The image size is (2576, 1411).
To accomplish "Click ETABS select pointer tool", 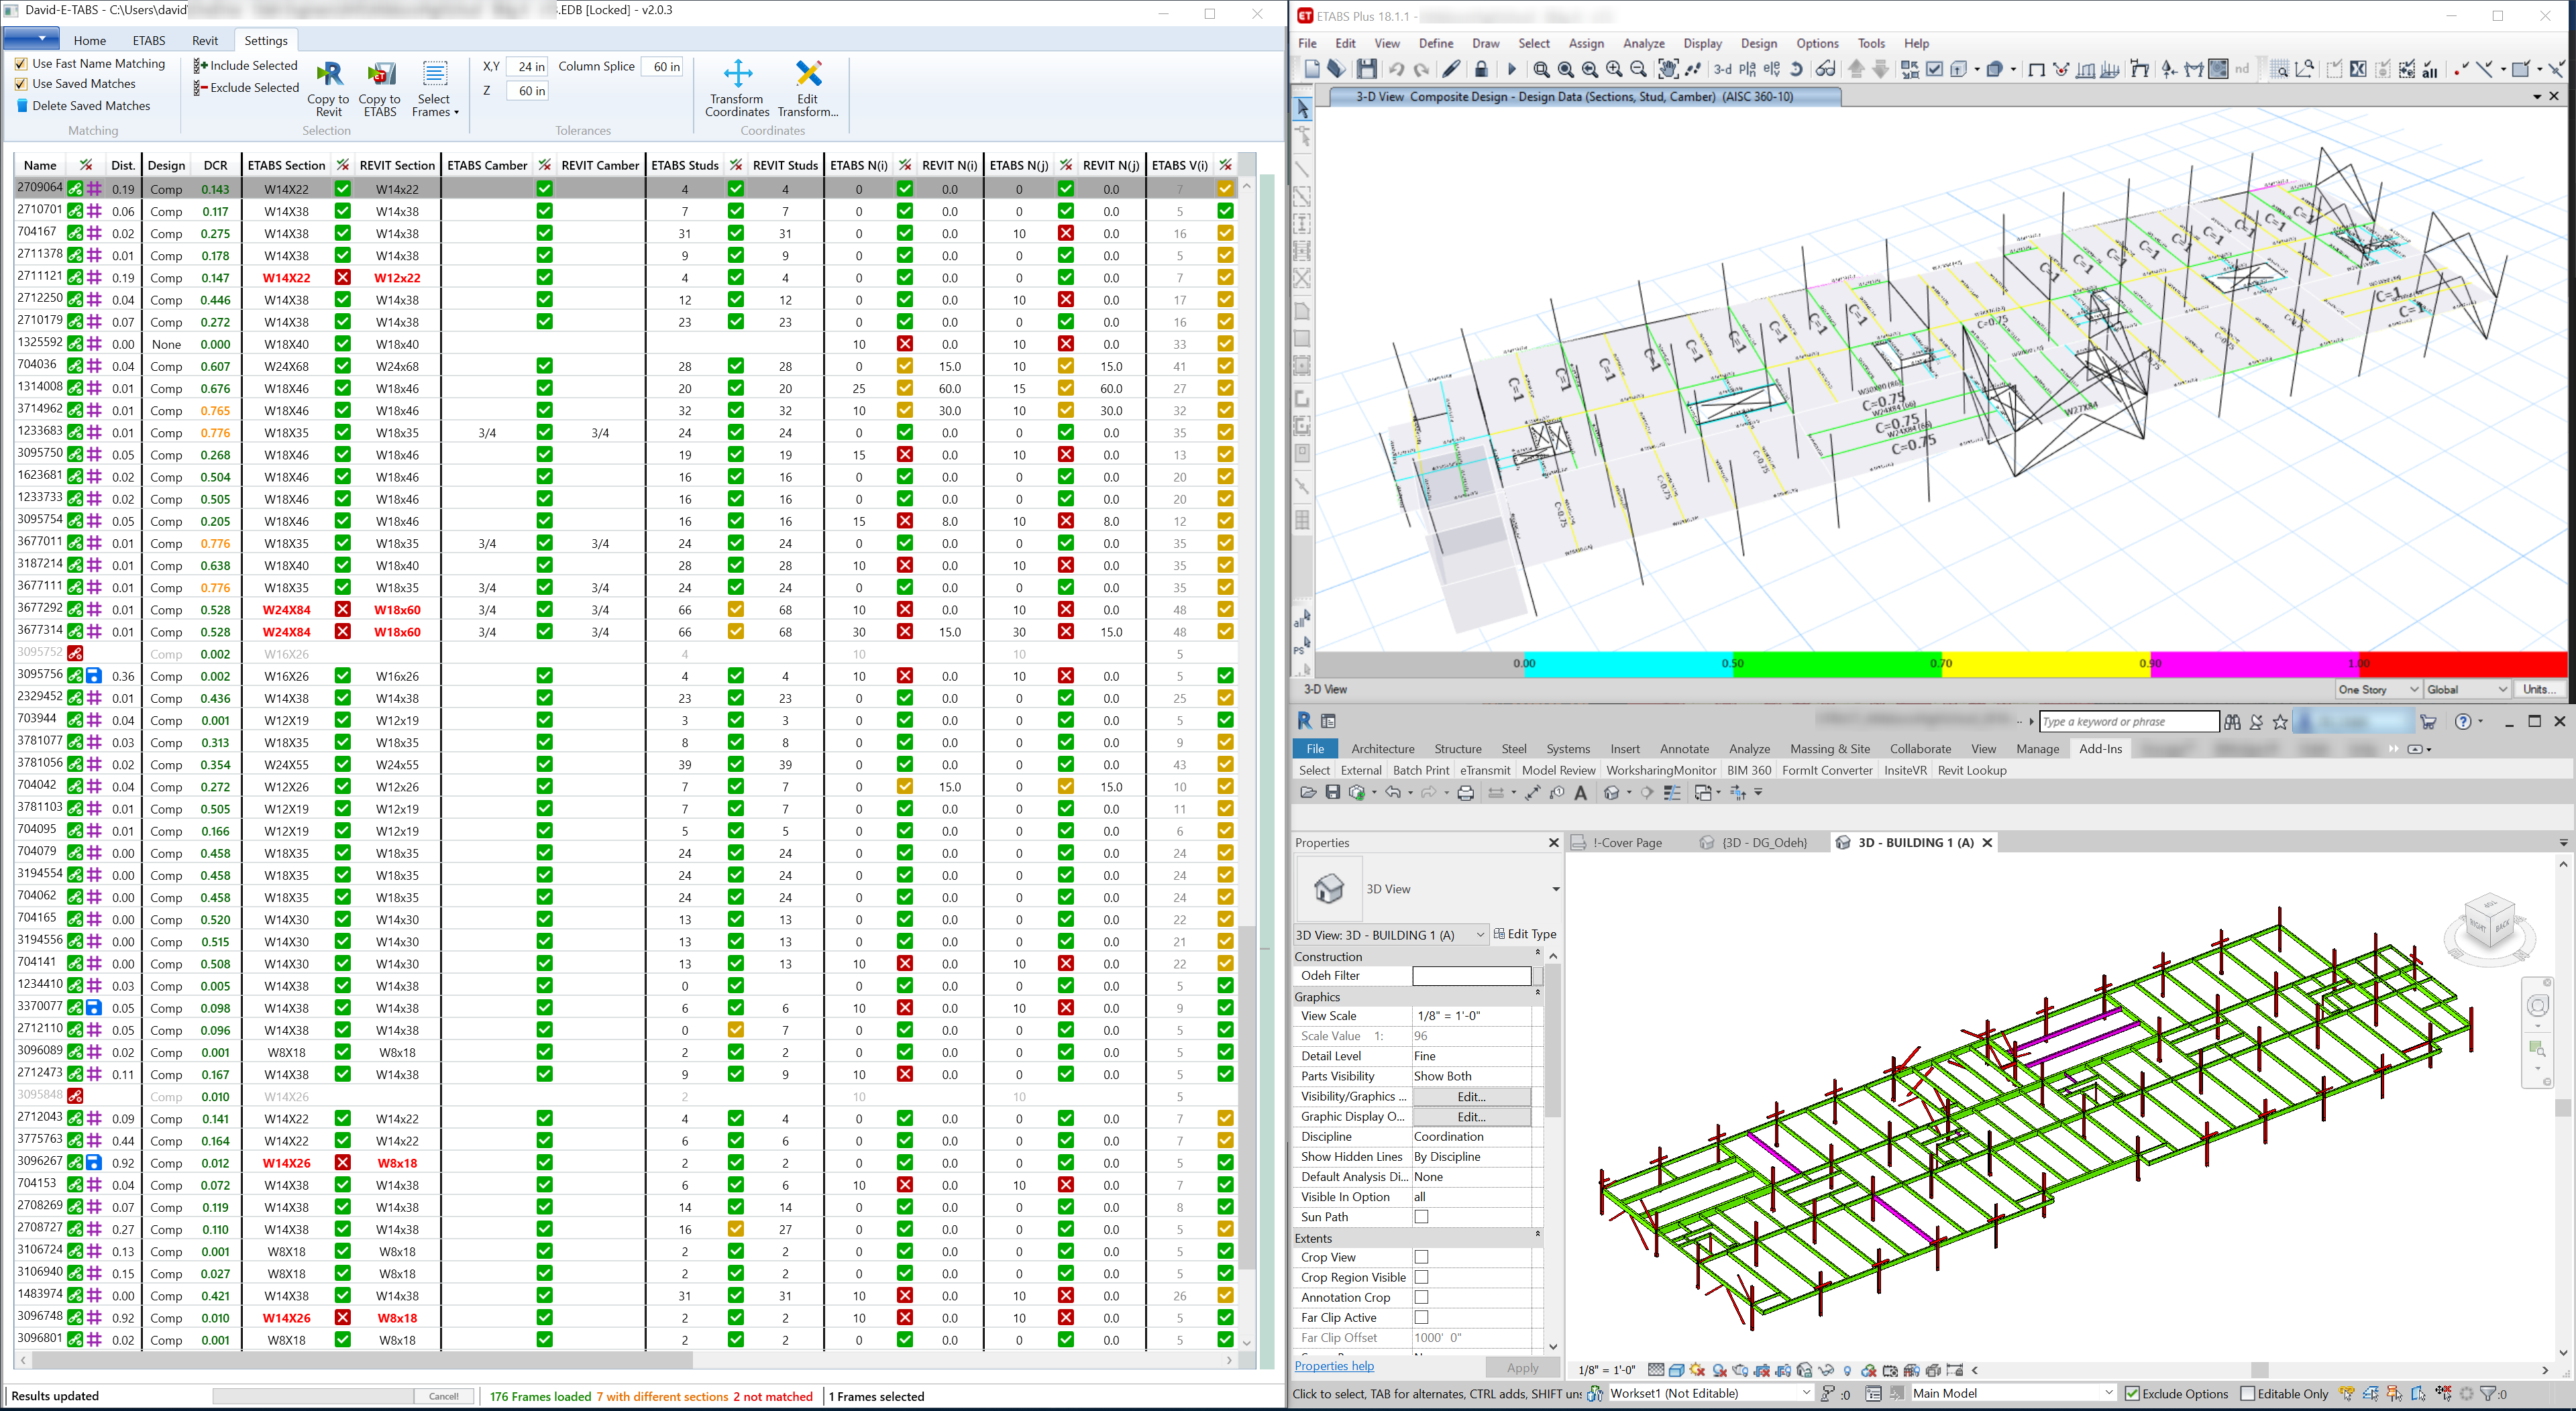I will click(1302, 108).
